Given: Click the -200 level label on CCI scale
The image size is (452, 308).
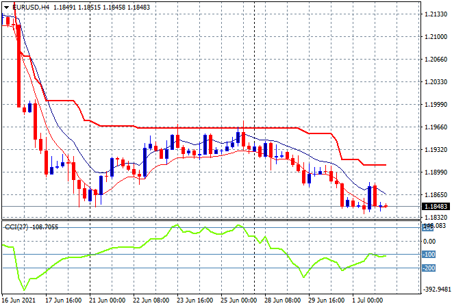Looking at the screenshot, I should click(x=429, y=268).
